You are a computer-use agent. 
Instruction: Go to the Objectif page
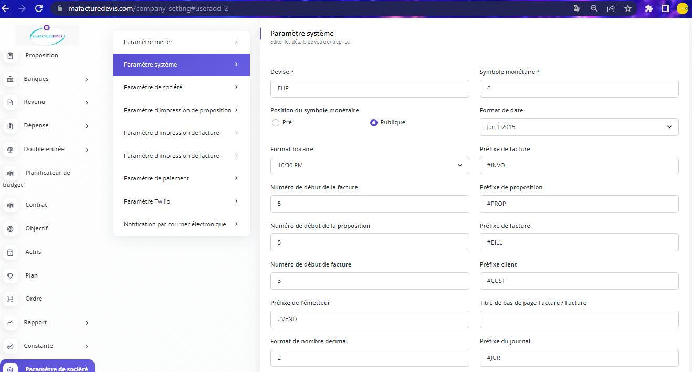[x=37, y=228]
